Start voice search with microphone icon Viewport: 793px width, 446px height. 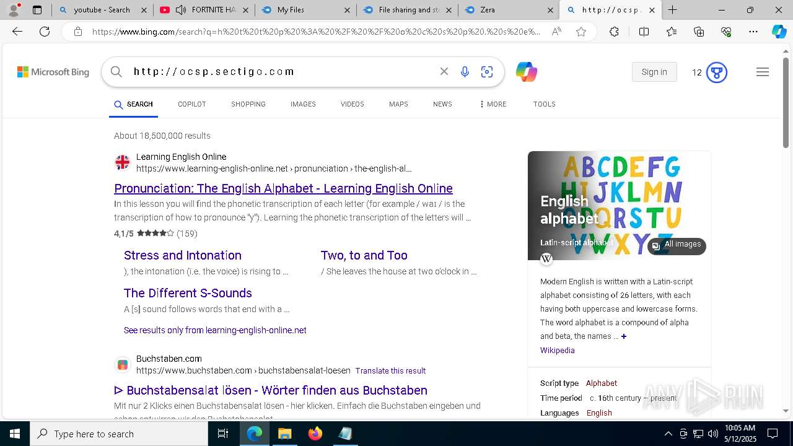(465, 72)
